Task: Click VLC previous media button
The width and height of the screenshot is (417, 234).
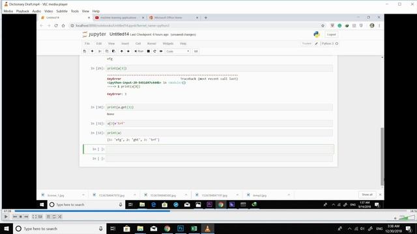Action: (15, 216)
